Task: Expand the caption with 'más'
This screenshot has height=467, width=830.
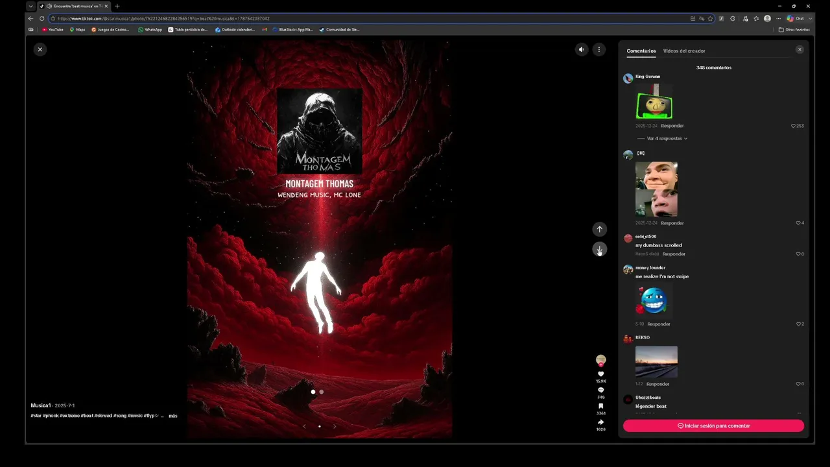Action: 173,416
